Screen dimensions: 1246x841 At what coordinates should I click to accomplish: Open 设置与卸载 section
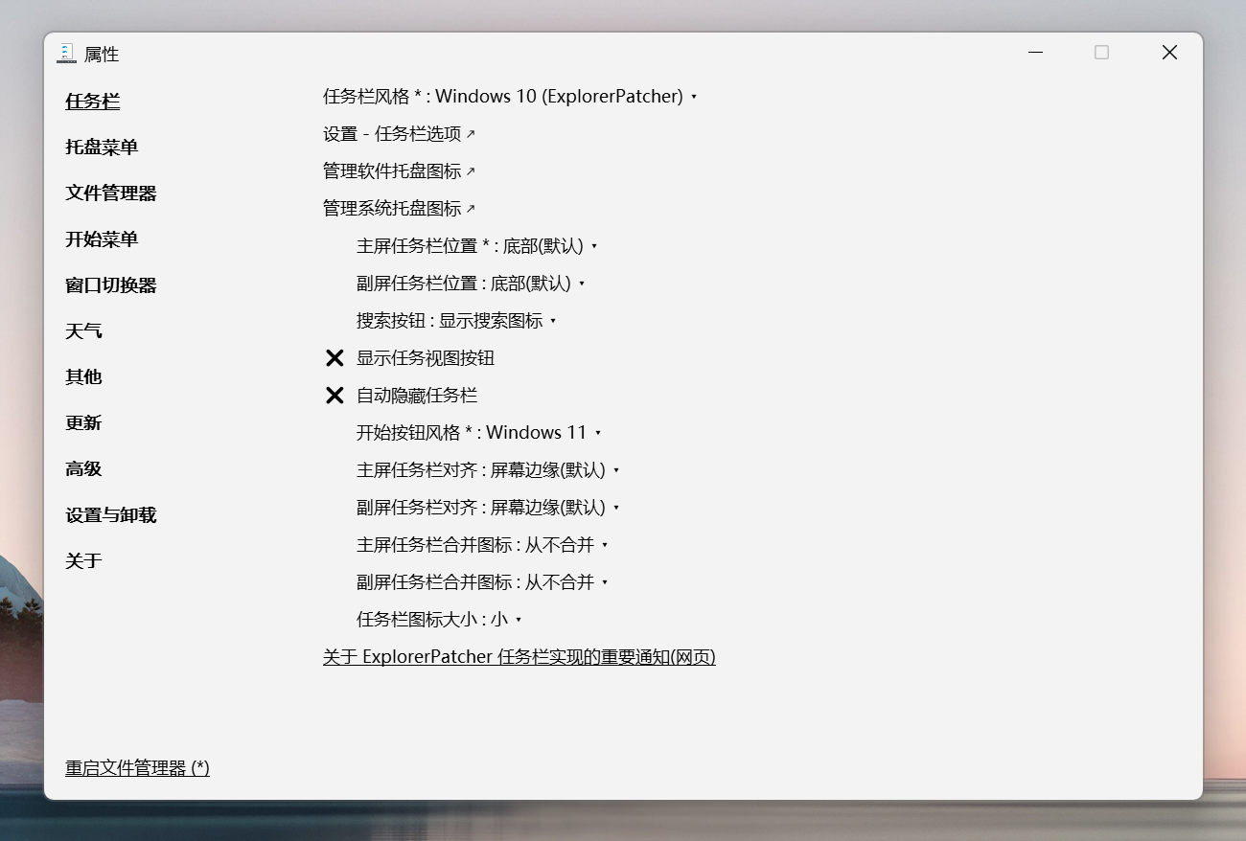(110, 515)
